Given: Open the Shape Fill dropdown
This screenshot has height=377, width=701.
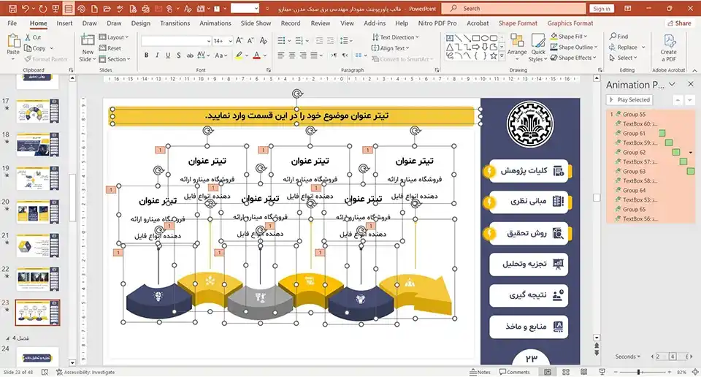Looking at the screenshot, I should (x=569, y=37).
